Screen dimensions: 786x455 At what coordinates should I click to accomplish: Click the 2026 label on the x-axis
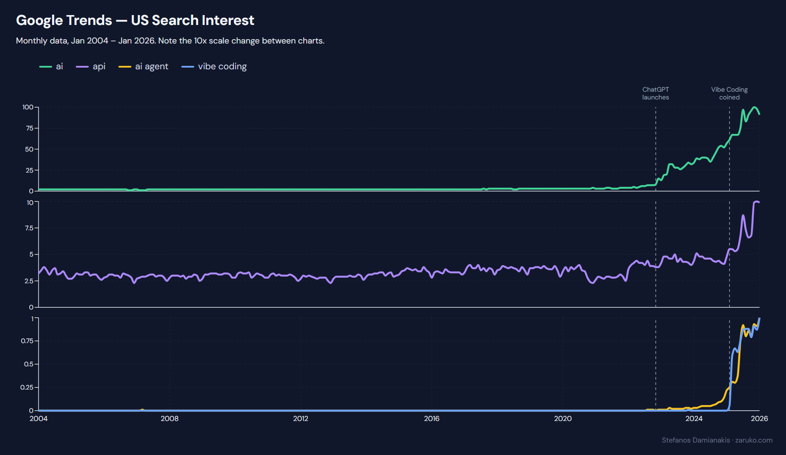[760, 418]
